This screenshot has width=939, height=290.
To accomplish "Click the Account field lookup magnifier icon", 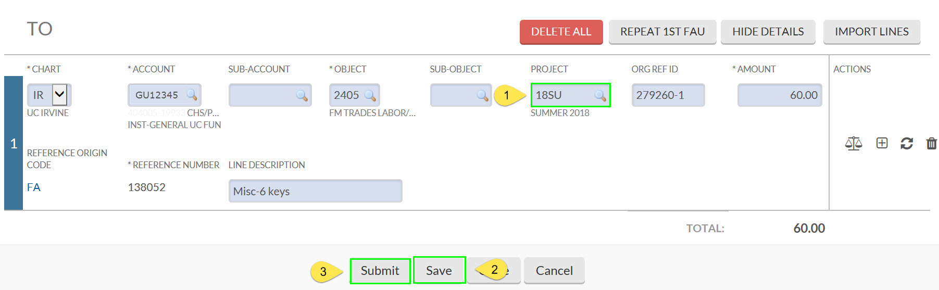I will coord(192,95).
